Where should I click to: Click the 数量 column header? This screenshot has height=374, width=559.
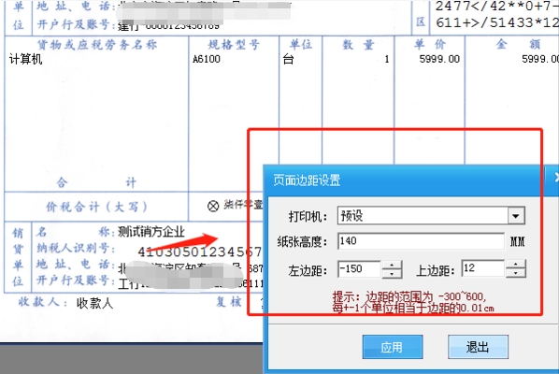pos(358,45)
